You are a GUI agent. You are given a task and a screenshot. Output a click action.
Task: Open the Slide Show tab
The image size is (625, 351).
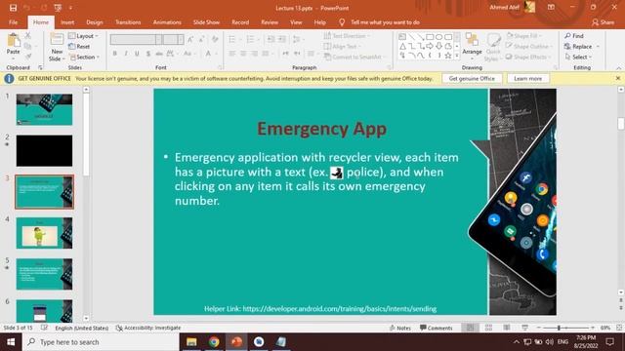pos(206,22)
